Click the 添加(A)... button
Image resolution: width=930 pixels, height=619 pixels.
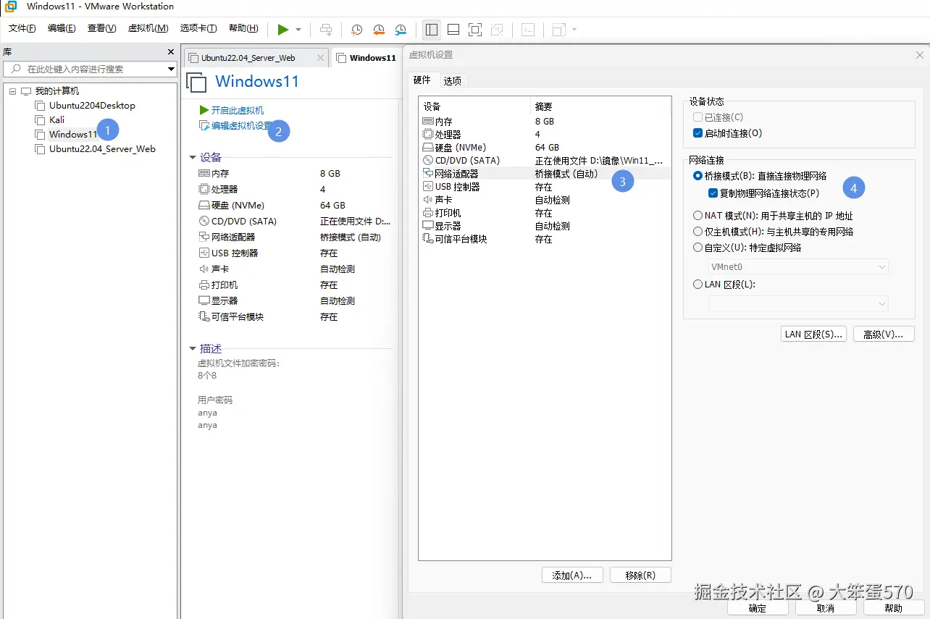[x=572, y=575]
